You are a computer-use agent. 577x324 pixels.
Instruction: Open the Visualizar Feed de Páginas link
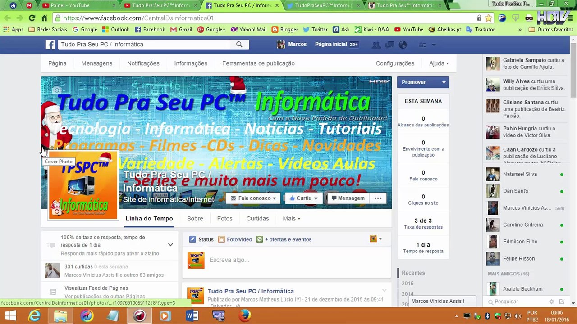click(96, 288)
